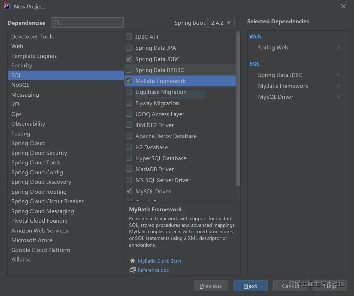Screen dimensions: 354x296
Task: Select Messaging category
Action: click(x=66, y=95)
